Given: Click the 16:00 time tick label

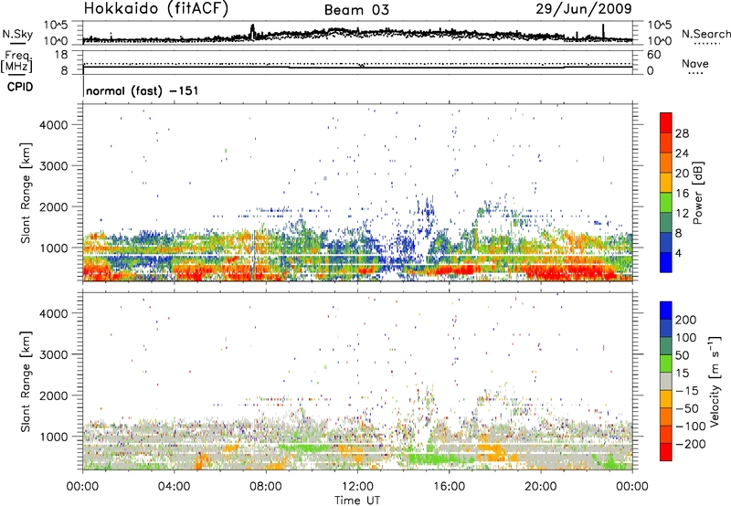Looking at the screenshot, I should click(x=449, y=487).
